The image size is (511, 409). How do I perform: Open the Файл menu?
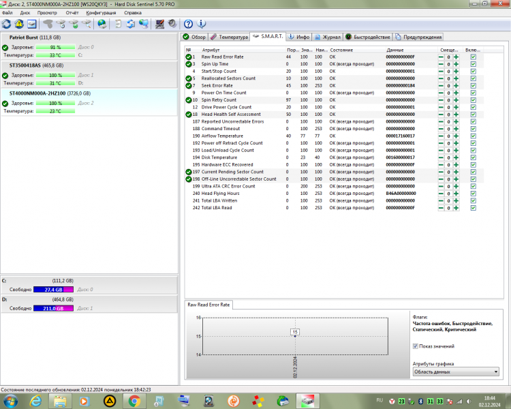point(7,13)
